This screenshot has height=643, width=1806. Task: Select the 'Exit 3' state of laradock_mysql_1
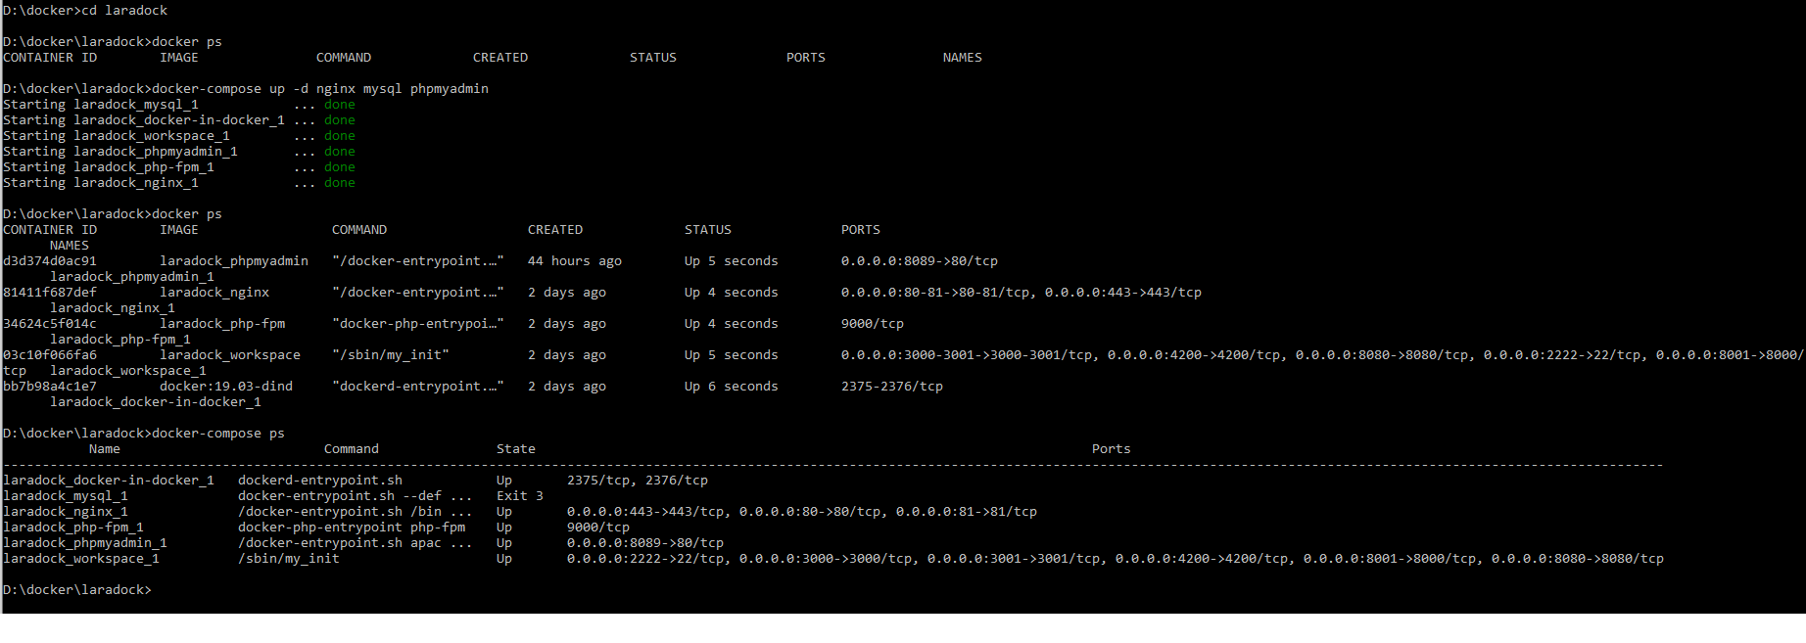(520, 496)
